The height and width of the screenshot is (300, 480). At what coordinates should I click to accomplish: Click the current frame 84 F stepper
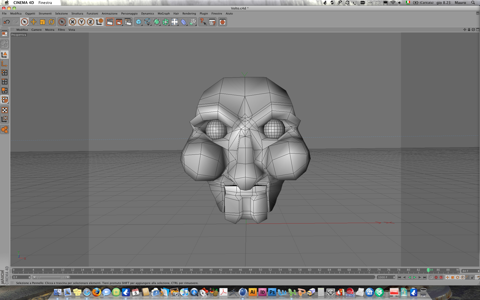click(470, 271)
